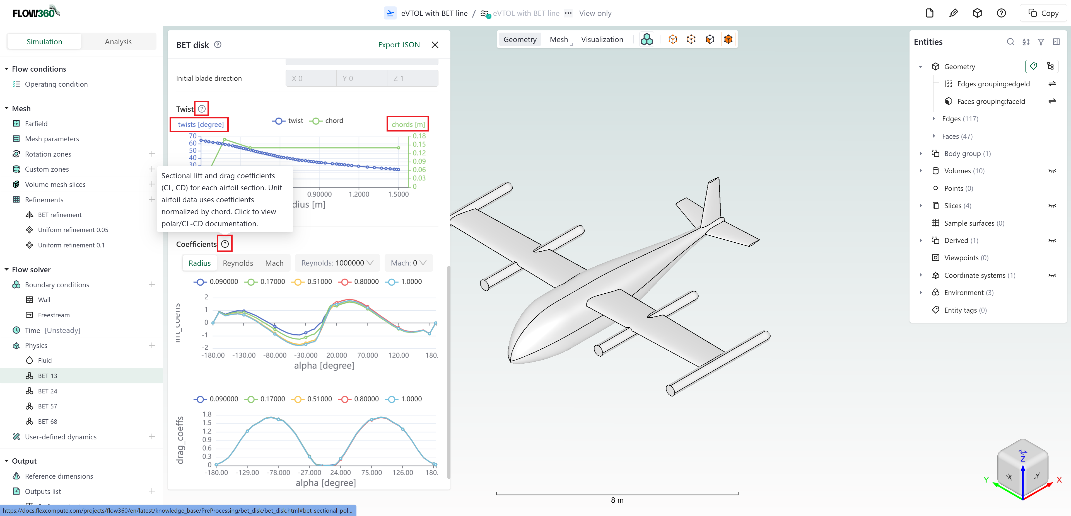1071x516 pixels.
Task: Select the solid shaded cube display mode icon
Action: [x=728, y=39]
